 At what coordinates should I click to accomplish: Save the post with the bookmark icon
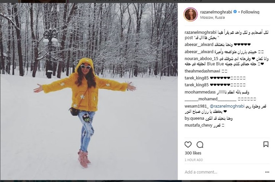pos(266,144)
